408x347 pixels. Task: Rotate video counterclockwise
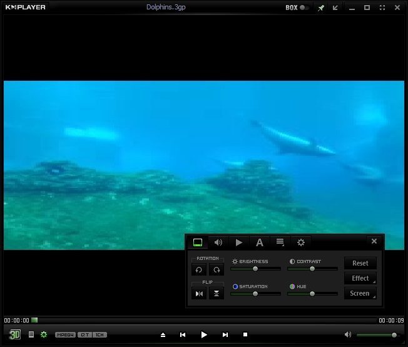pyautogui.click(x=199, y=270)
